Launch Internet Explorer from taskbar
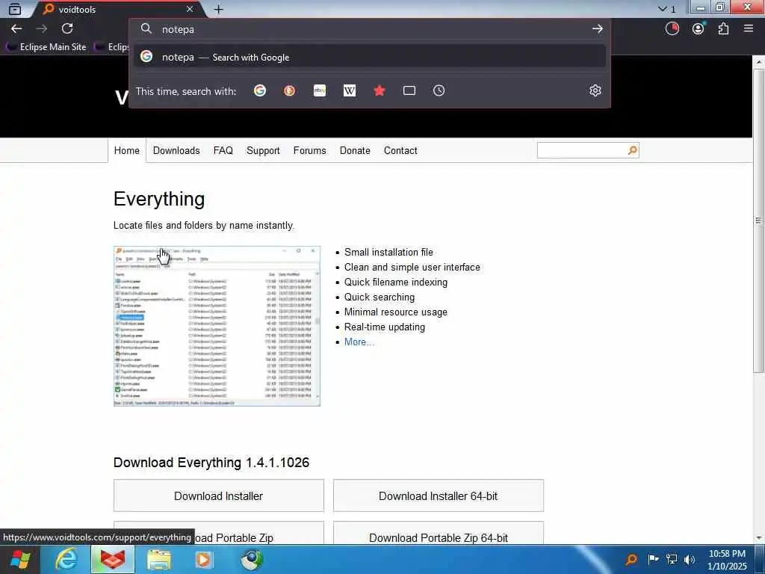 (66, 559)
